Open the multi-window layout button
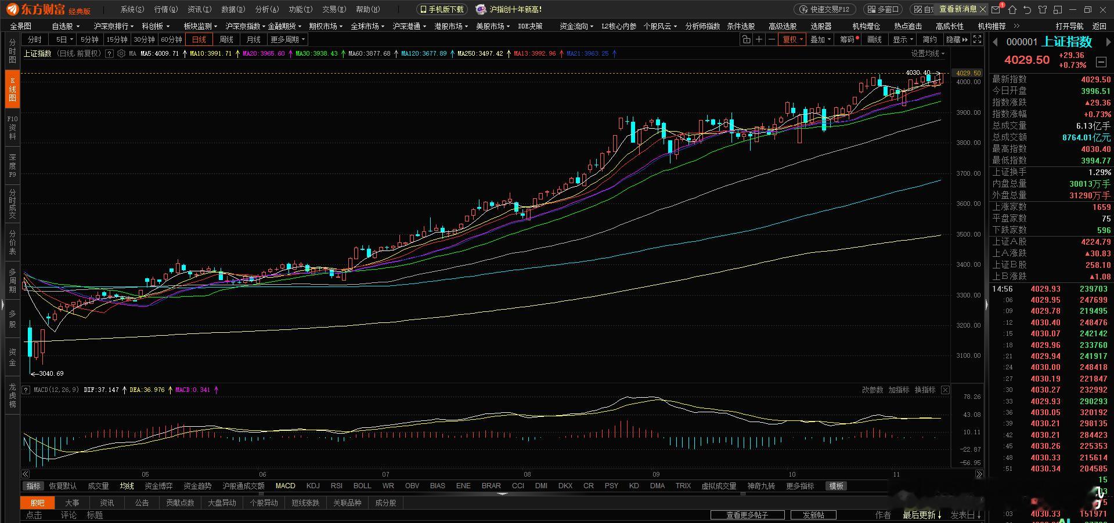The width and height of the screenshot is (1114, 523). tap(882, 9)
